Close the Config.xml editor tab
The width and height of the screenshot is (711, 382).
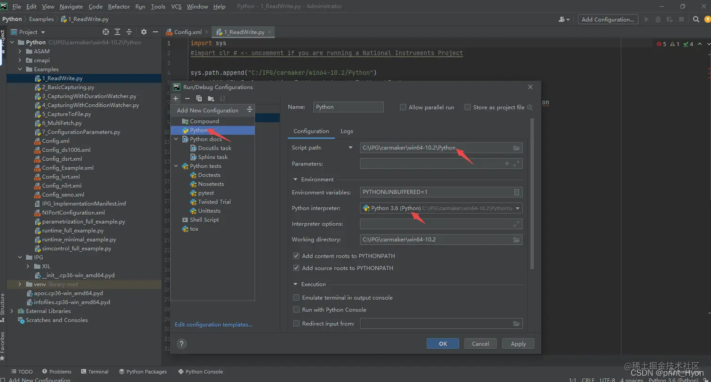coord(206,32)
